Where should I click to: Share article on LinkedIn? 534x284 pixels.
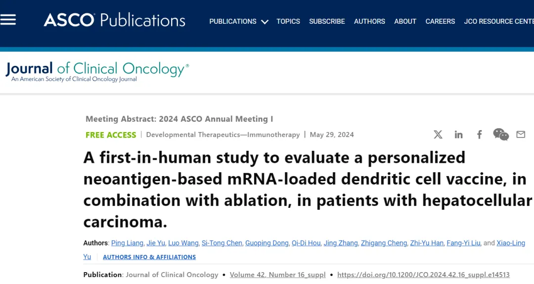tap(459, 135)
